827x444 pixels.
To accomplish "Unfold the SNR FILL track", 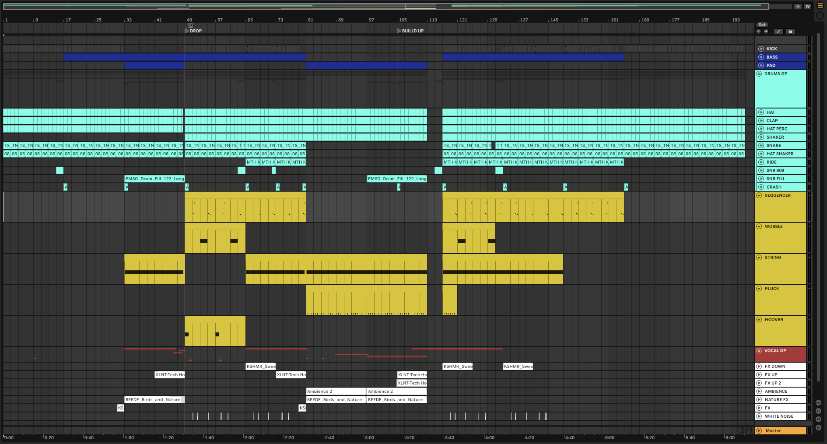I will pyautogui.click(x=761, y=179).
